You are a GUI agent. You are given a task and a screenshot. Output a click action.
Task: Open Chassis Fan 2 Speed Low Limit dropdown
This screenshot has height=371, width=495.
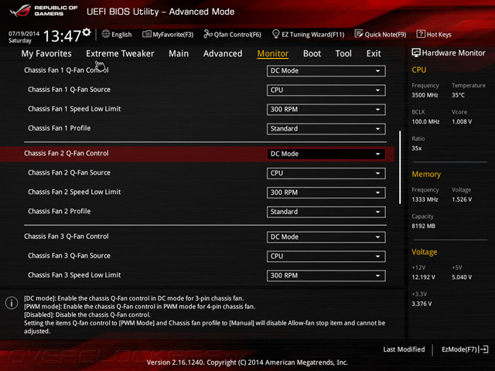326,192
